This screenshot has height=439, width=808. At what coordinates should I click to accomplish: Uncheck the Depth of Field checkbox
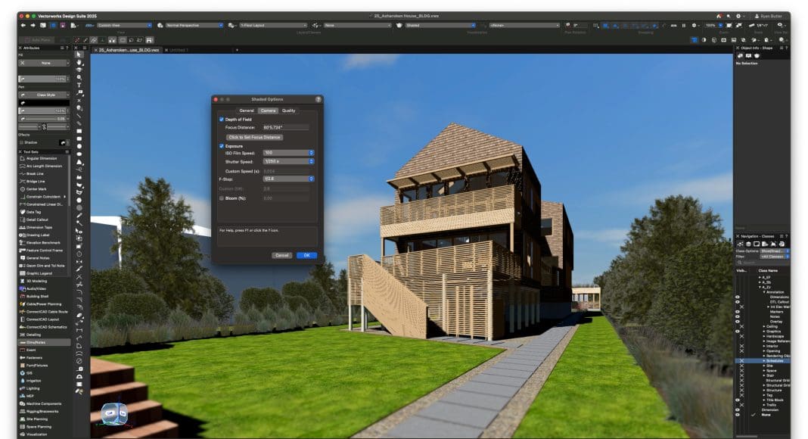[x=222, y=120]
